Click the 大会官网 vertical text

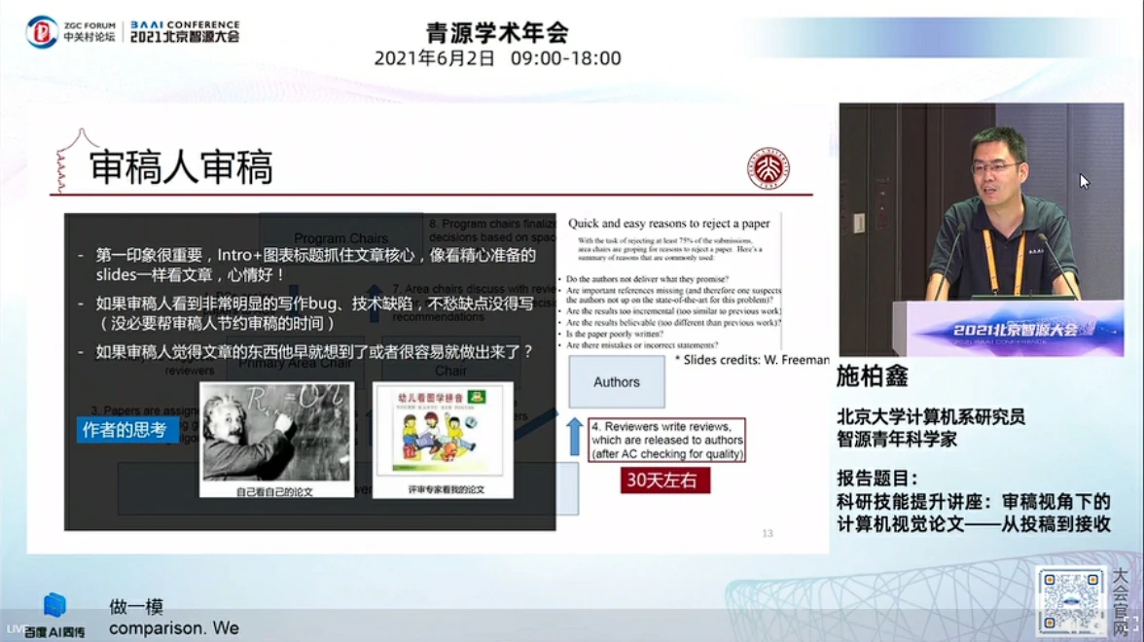[x=1122, y=600]
